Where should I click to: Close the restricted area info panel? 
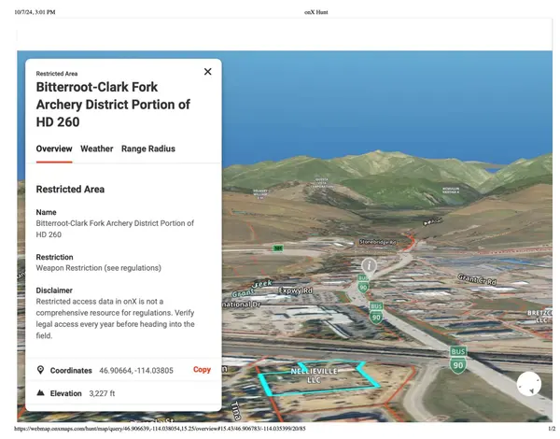[207, 72]
